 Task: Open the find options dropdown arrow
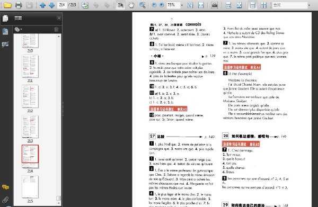309,5
